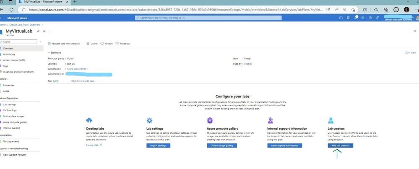
Task: Open the browser Favorites list
Action: coord(376,10)
